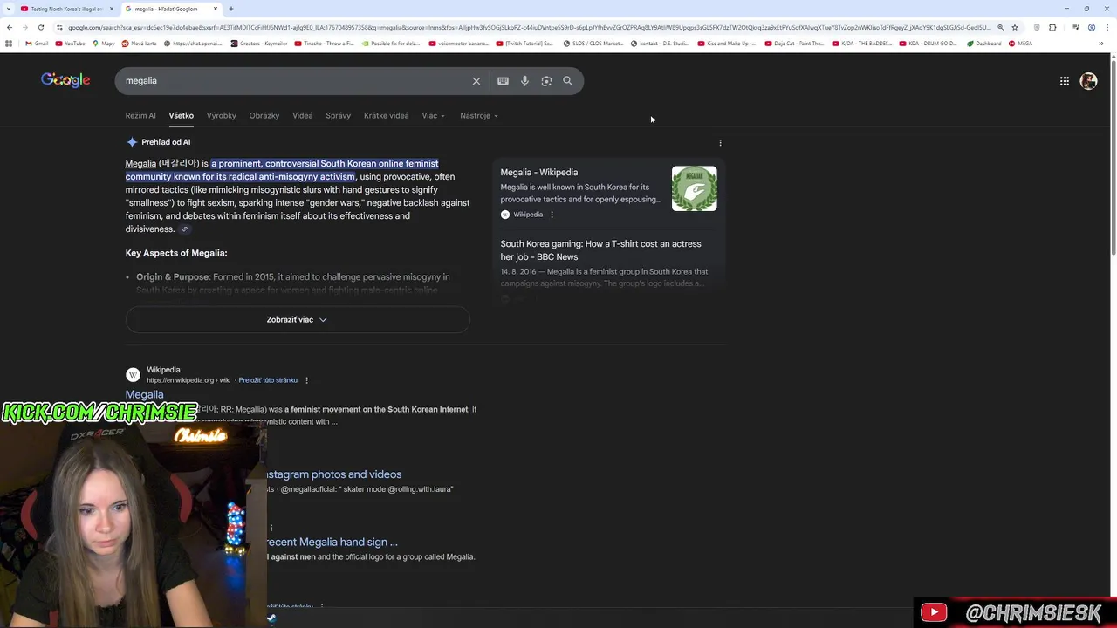Open the YouTube bookmark

point(70,44)
